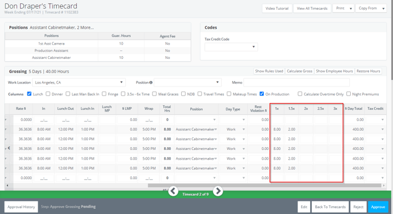393x214 pixels.
Task: Click the horizontal grid scrollbar thumb
Action: (x=264, y=185)
